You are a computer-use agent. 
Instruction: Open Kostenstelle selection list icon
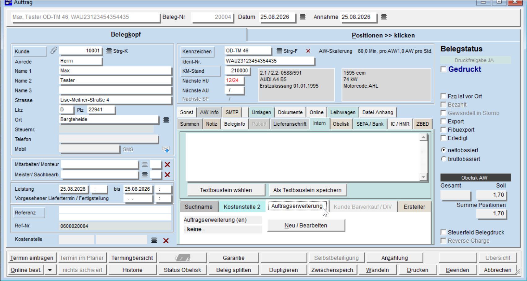coord(154,240)
